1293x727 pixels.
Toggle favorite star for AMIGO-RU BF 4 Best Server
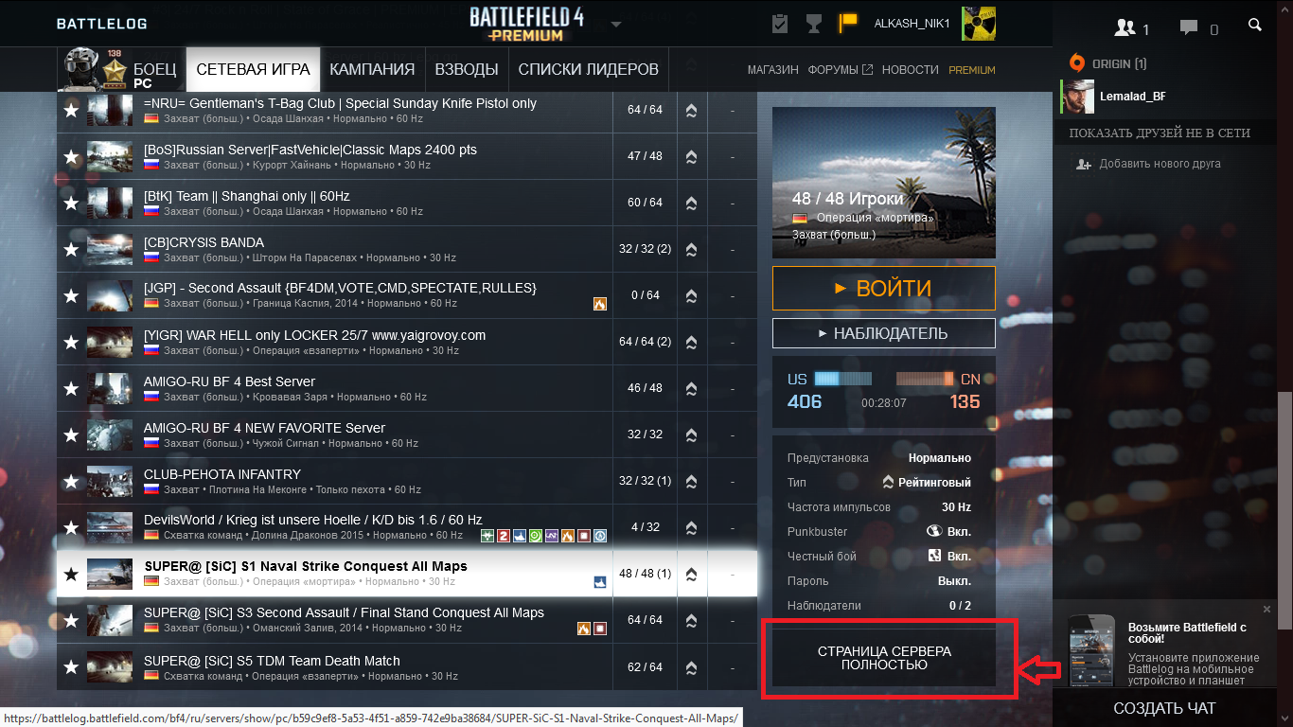coord(71,388)
